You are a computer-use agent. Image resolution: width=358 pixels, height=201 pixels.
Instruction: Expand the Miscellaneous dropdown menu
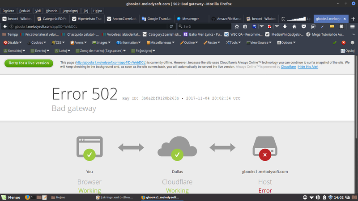click(x=162, y=42)
